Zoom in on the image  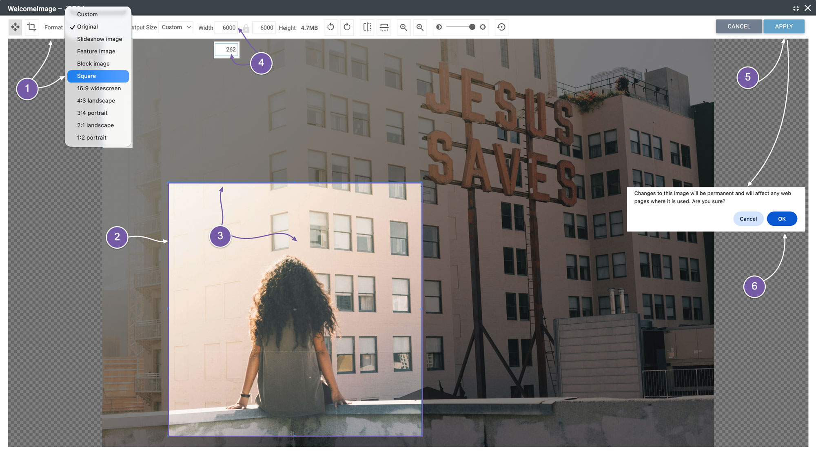[404, 27]
